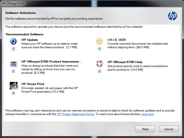Image resolution: width=184 pixels, height=138 pixels.
Task: Uncheck the HP Update checkbox
Action: coord(13,49)
